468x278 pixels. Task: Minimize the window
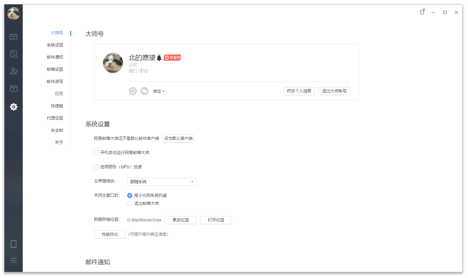pos(433,12)
